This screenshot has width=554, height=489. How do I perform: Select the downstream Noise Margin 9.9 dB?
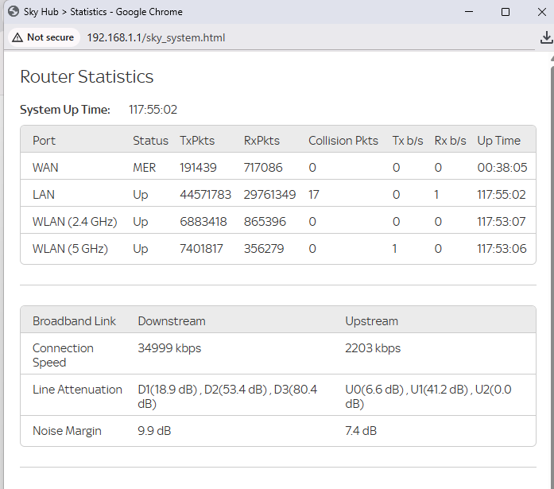tap(154, 431)
